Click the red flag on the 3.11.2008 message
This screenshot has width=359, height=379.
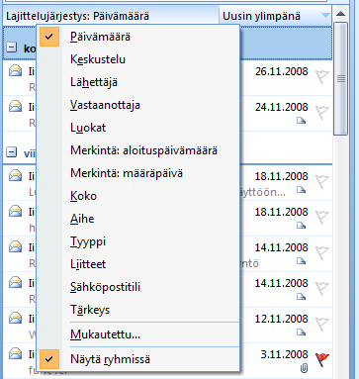[x=322, y=359]
